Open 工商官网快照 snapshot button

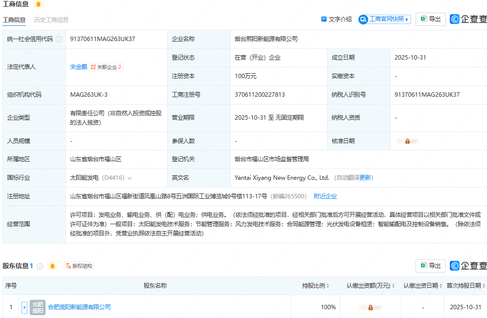click(385, 19)
